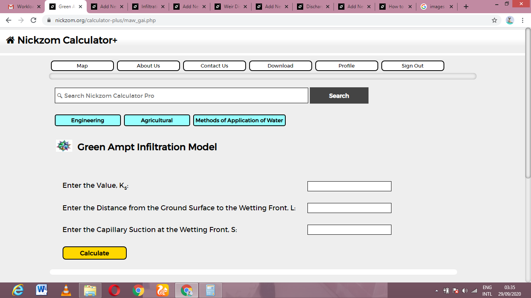
Task: Click the Nickzom Calculator+ title link
Action: tap(67, 40)
